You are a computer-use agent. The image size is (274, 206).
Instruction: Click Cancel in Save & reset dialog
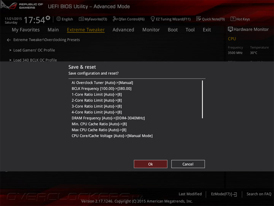[188, 164]
